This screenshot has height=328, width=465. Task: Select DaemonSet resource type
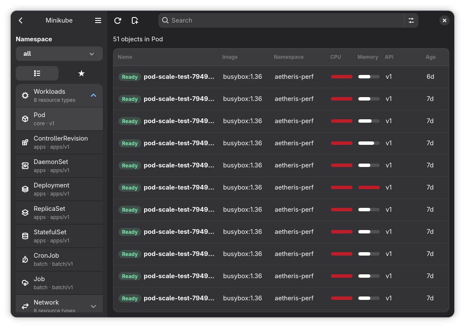[59, 166]
